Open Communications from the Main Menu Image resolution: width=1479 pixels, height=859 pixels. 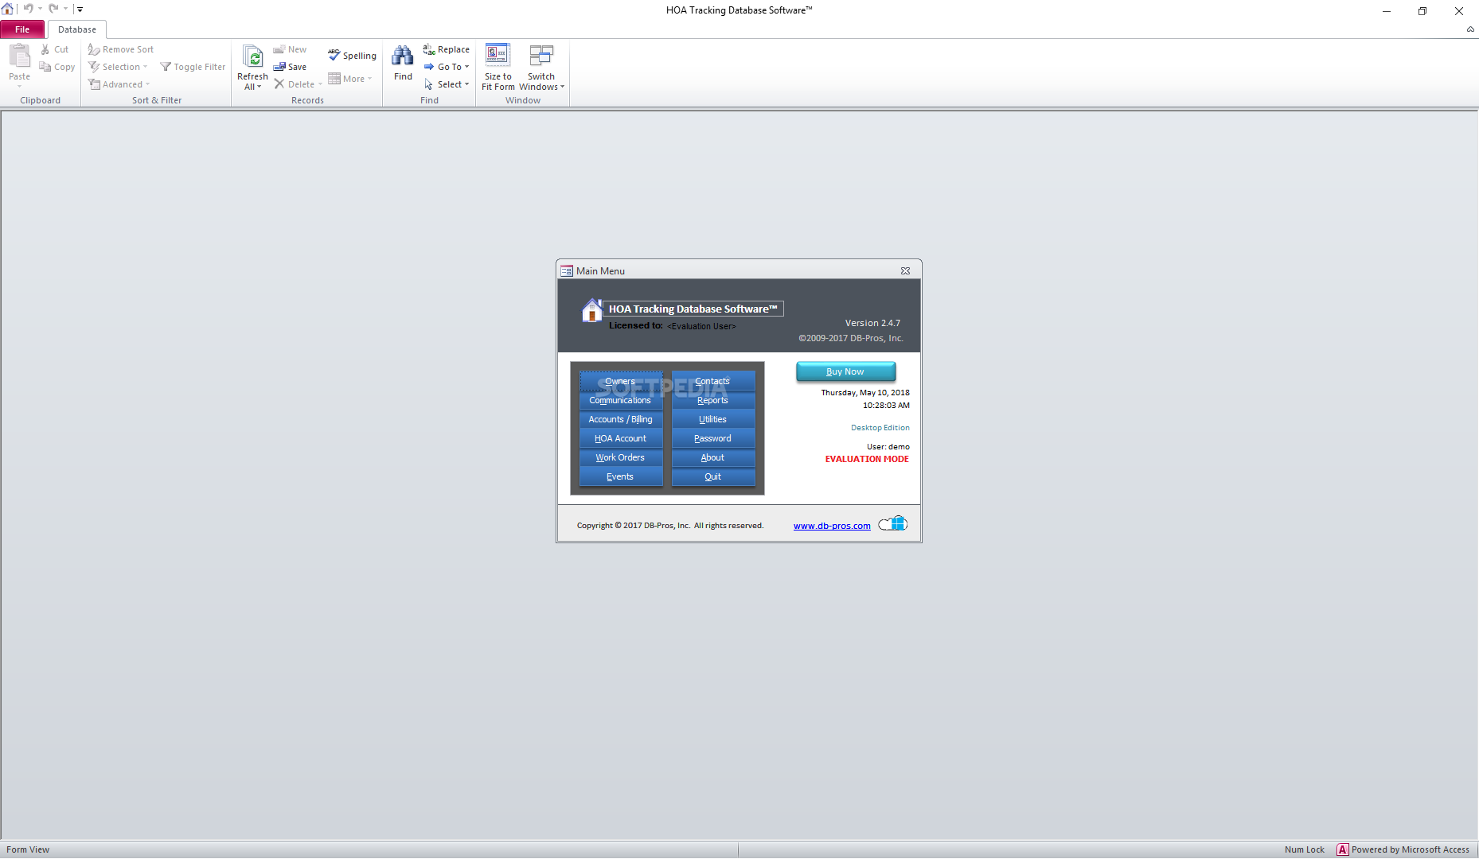pos(621,400)
